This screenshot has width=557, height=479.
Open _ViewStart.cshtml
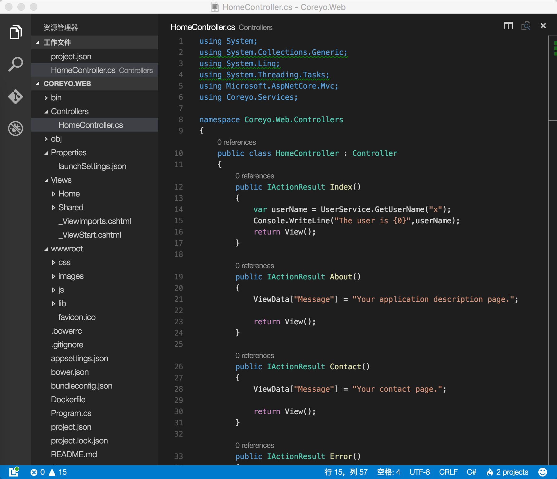(x=95, y=235)
